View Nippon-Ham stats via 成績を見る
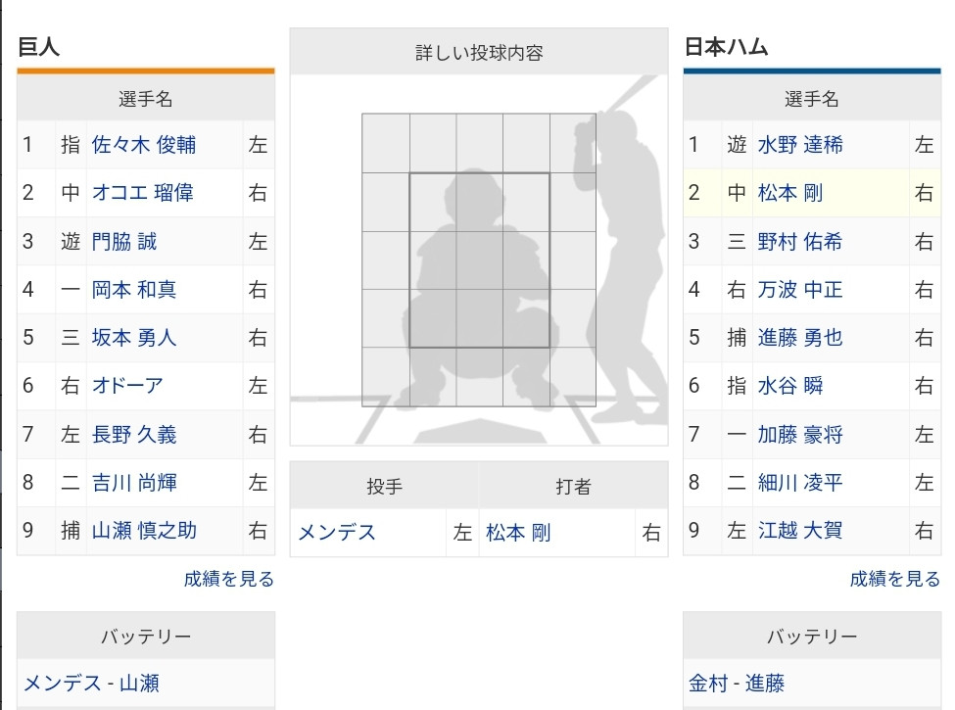 895,579
